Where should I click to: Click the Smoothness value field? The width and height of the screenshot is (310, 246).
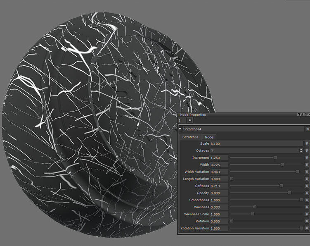point(219,200)
